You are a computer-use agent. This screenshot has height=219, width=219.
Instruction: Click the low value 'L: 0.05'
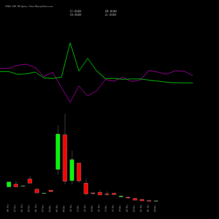111,15
